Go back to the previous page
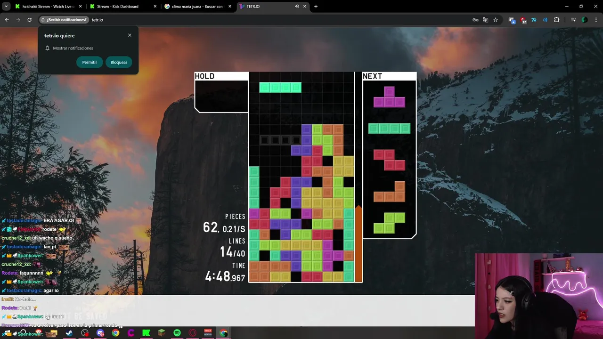This screenshot has width=603, height=339. tap(7, 20)
